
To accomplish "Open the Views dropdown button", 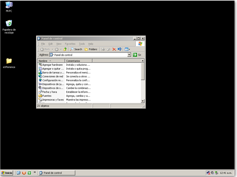I will (x=127, y=49).
